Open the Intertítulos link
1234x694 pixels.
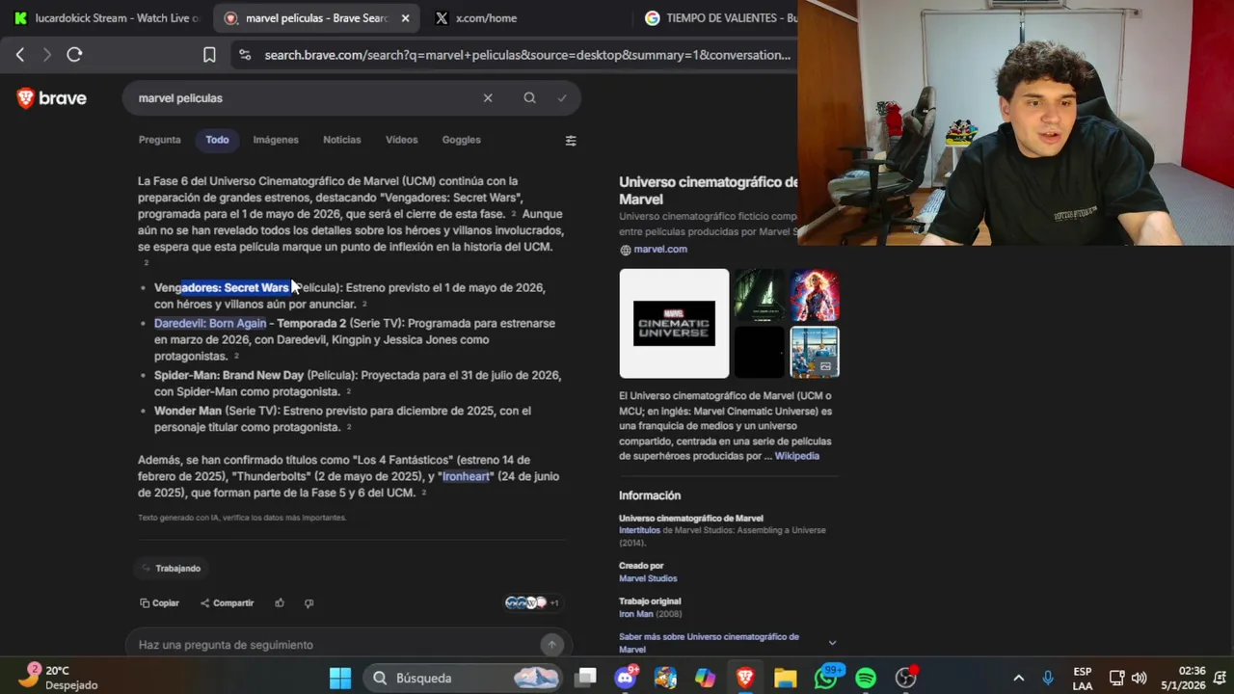pyautogui.click(x=639, y=530)
